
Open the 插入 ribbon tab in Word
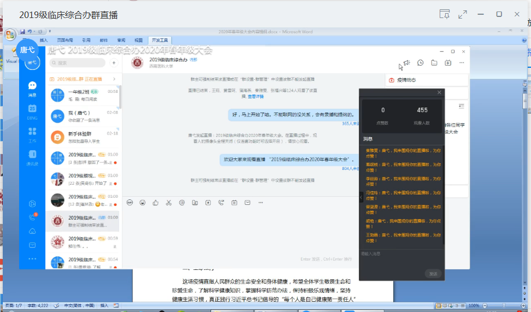click(44, 40)
